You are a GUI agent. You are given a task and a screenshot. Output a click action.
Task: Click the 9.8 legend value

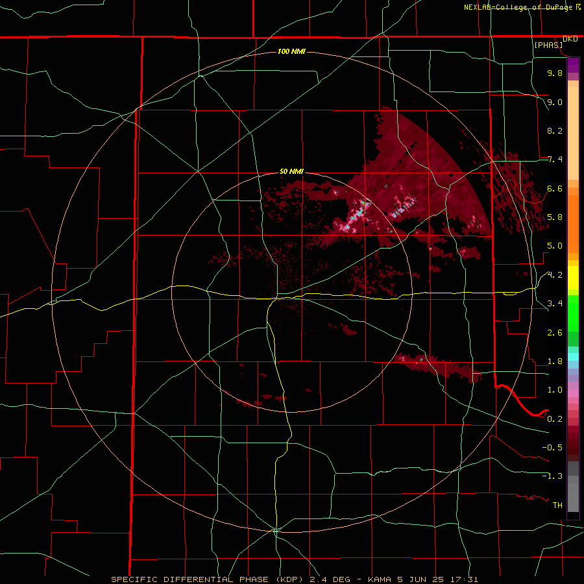coord(555,73)
